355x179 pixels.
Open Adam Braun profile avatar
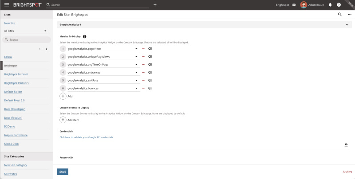click(x=304, y=5)
